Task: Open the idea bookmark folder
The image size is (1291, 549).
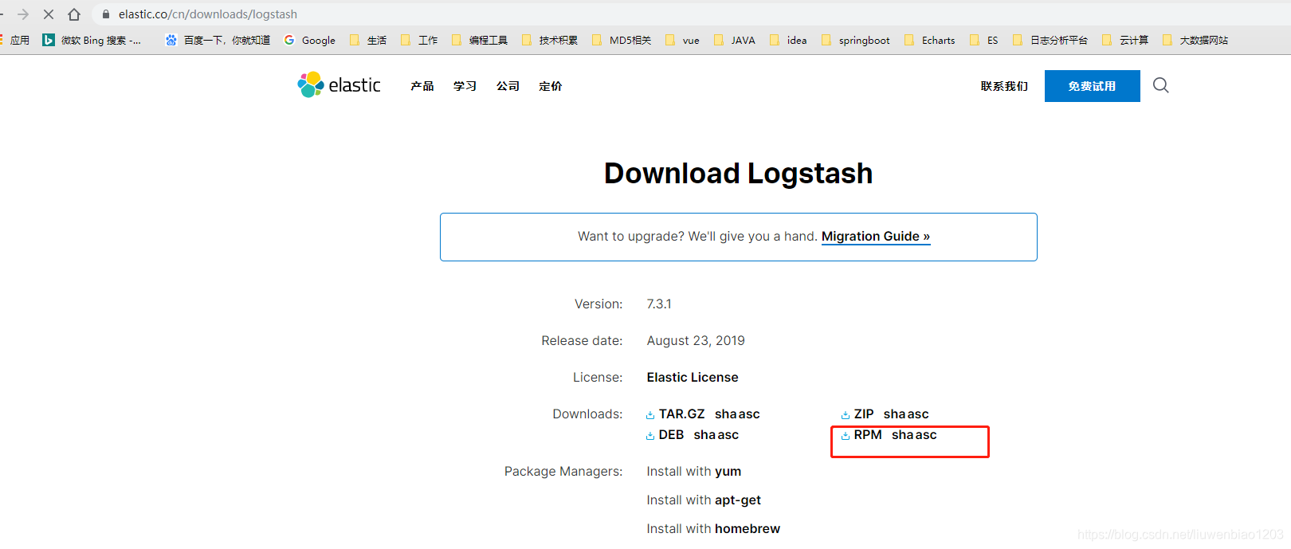Action: coord(788,40)
